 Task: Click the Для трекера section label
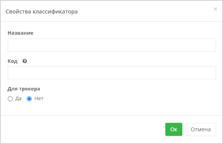(x=24, y=89)
